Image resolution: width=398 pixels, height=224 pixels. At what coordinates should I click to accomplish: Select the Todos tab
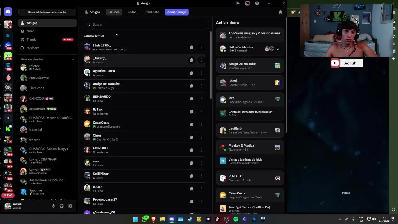point(132,12)
